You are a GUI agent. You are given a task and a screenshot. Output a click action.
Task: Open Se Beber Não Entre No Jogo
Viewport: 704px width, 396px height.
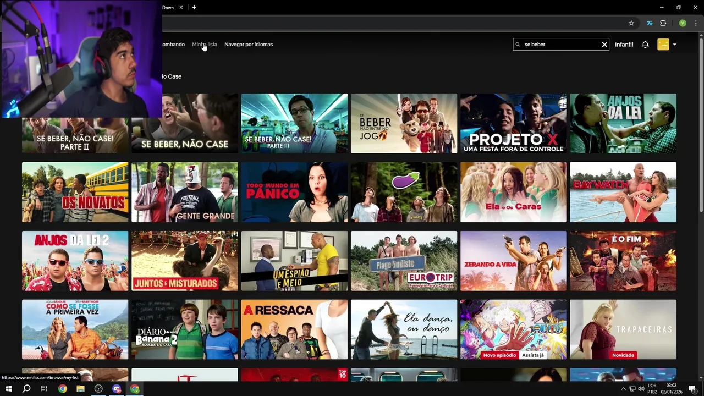pos(404,123)
